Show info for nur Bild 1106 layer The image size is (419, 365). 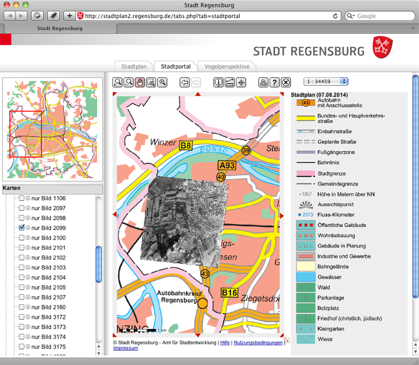pyautogui.click(x=28, y=198)
